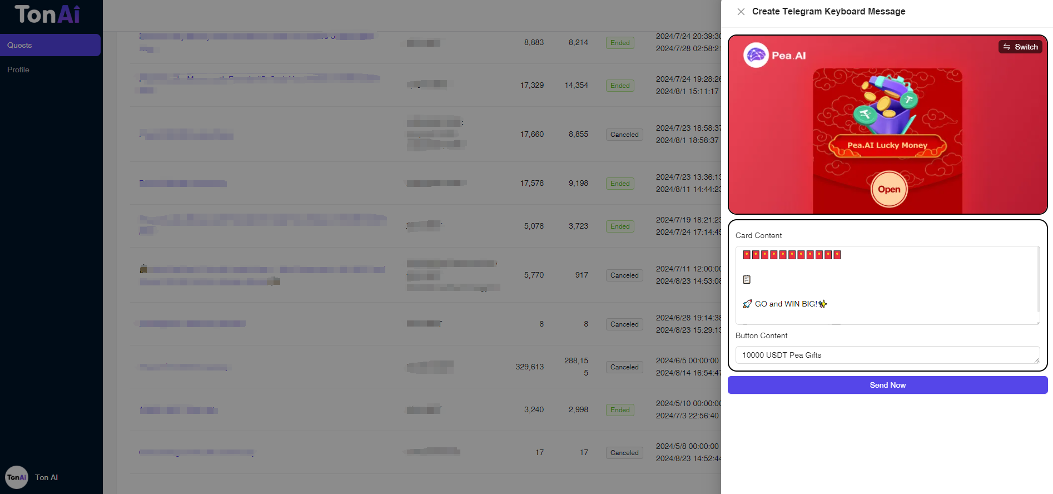Click the date 2024/6/5 00:00:00 cell
This screenshot has height=494, width=1053.
(x=687, y=360)
